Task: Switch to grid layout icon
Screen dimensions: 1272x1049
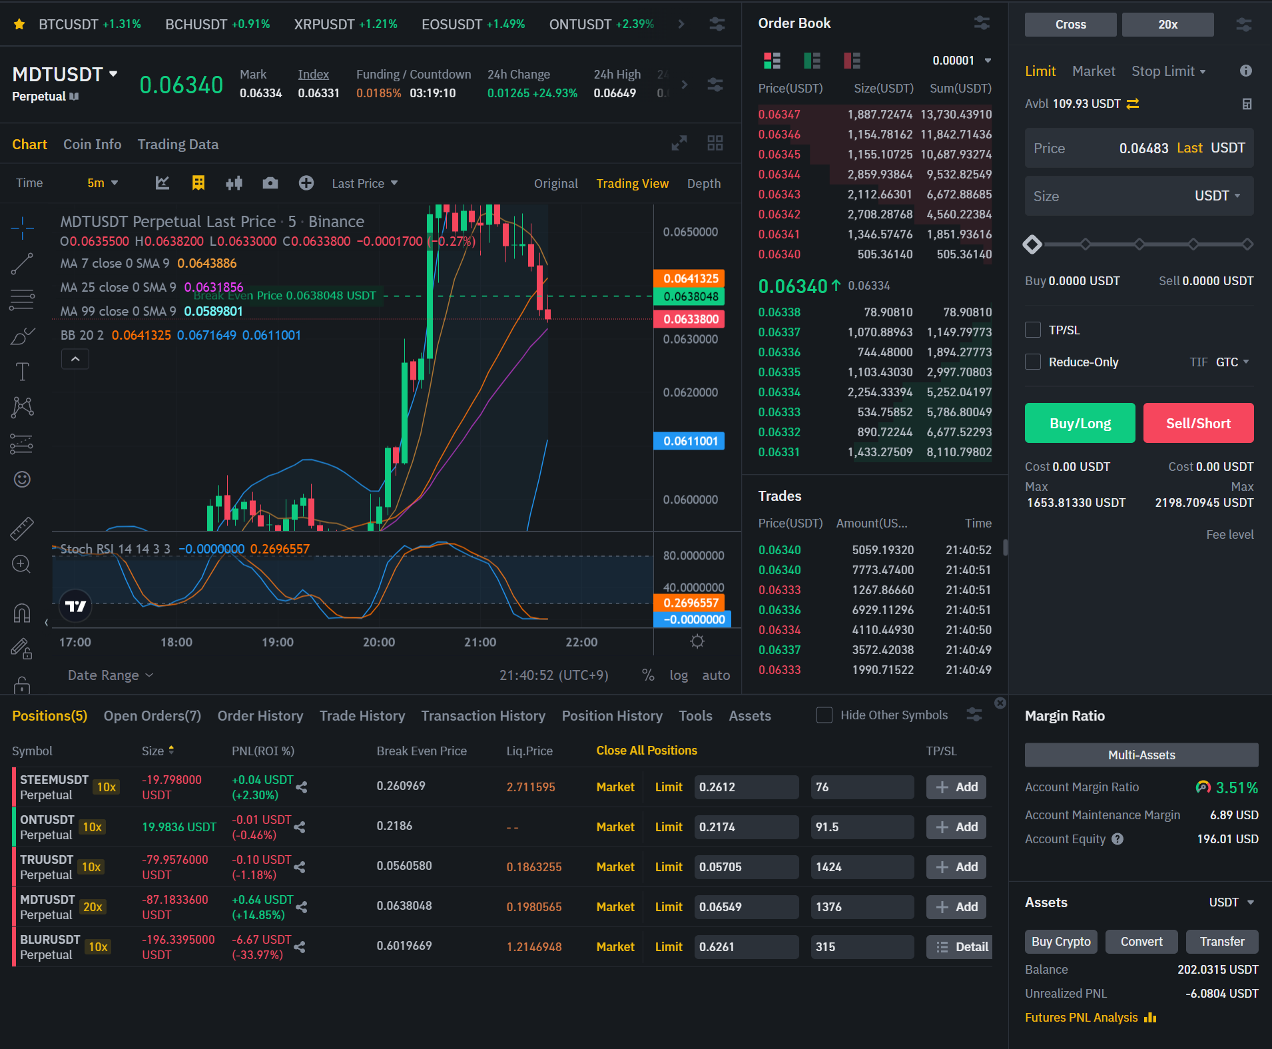Action: 715,143
